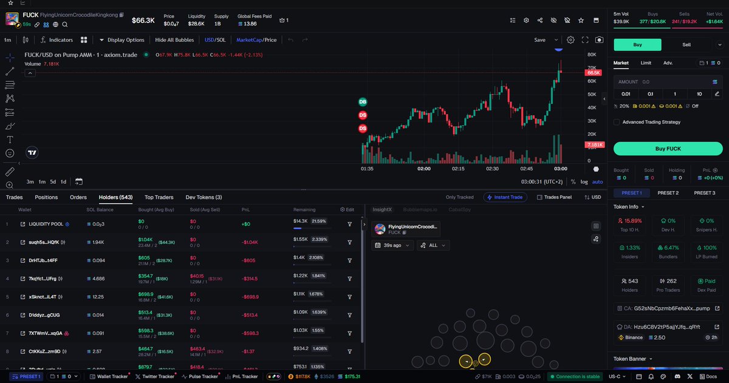This screenshot has width=729, height=383.
Task: Open the Dev Tokens (3) tab
Action: tap(204, 197)
